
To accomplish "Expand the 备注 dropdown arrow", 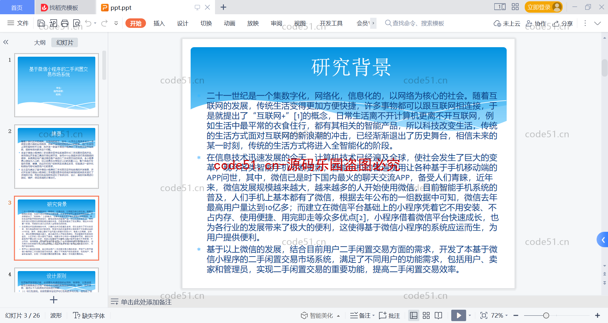I will pyautogui.click(x=374, y=315).
